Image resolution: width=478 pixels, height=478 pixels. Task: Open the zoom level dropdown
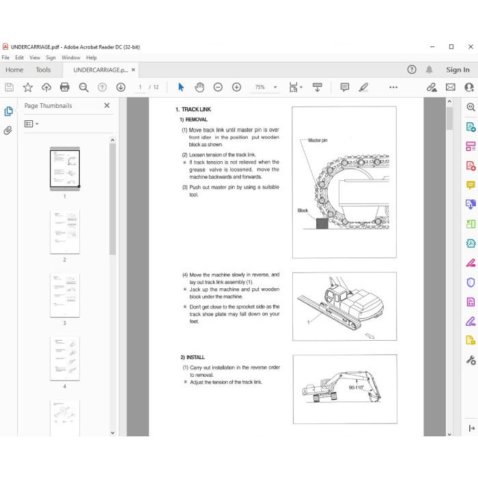point(276,87)
